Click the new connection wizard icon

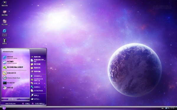(5, 73)
